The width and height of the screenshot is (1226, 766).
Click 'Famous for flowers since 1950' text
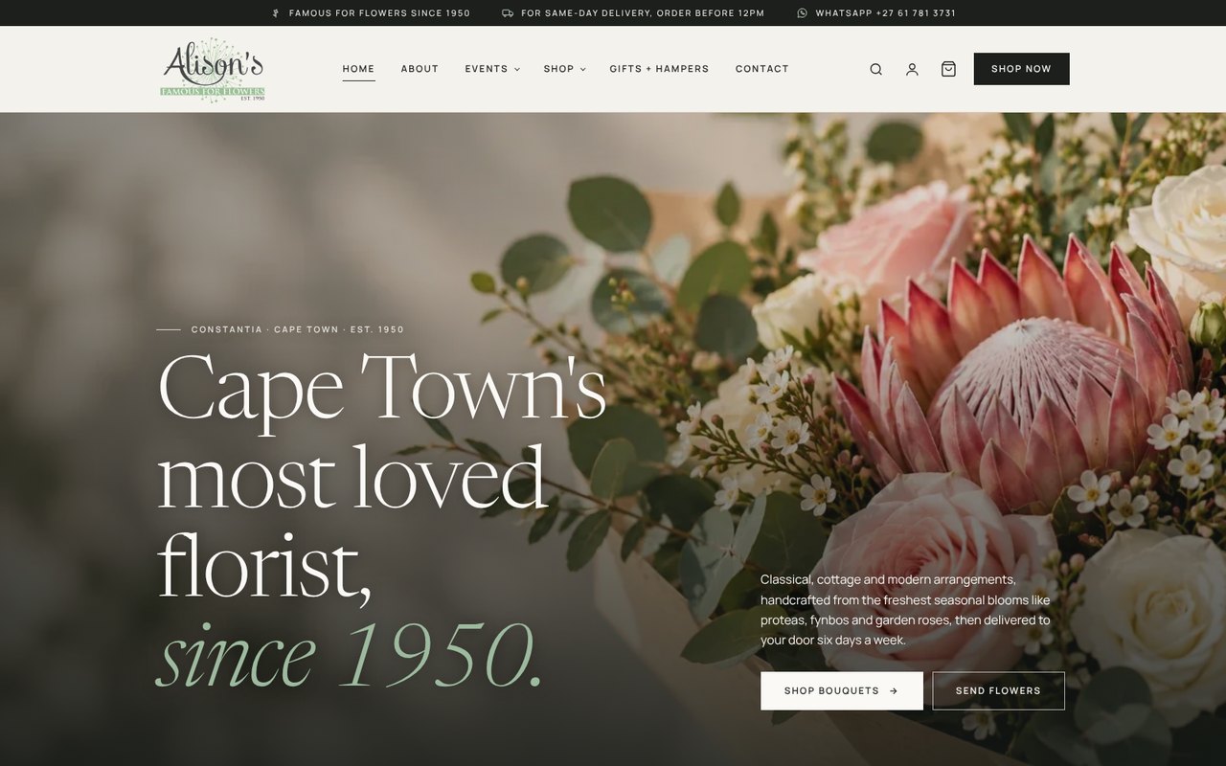tap(379, 13)
